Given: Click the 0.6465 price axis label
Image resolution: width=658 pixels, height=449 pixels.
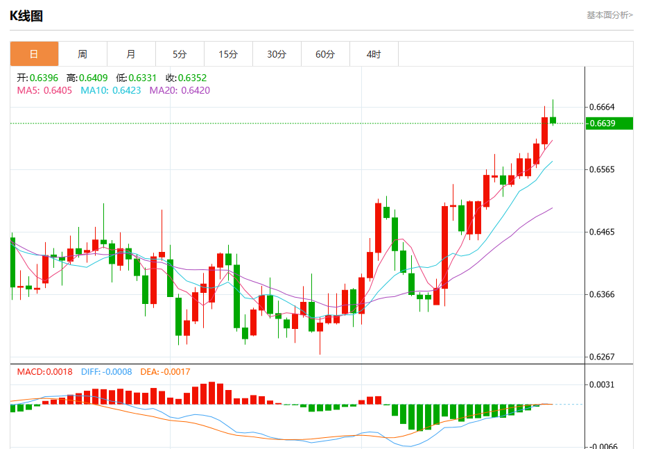Looking at the screenshot, I should coord(603,232).
